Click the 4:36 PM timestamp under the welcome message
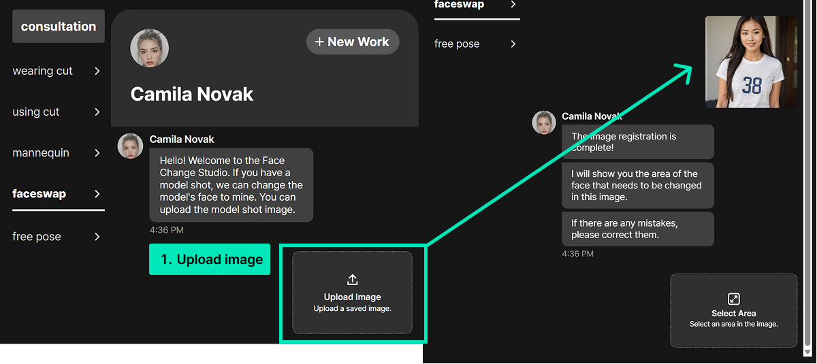 167,230
